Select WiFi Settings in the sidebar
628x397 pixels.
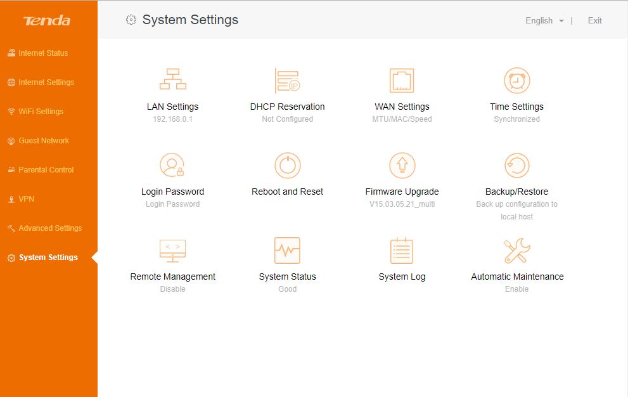41,112
